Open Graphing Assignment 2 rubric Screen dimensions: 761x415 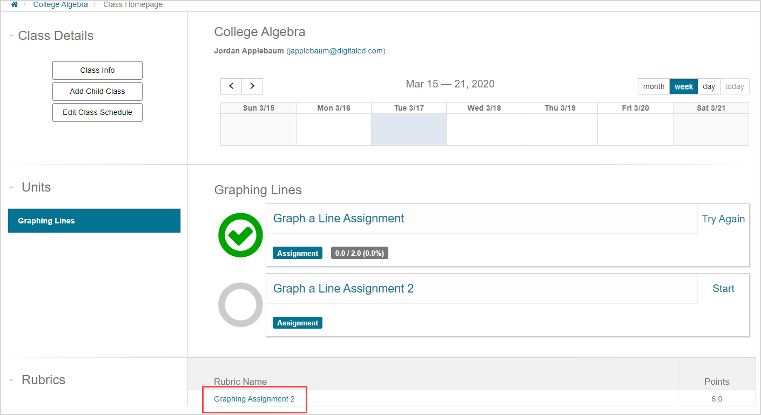[x=254, y=399]
